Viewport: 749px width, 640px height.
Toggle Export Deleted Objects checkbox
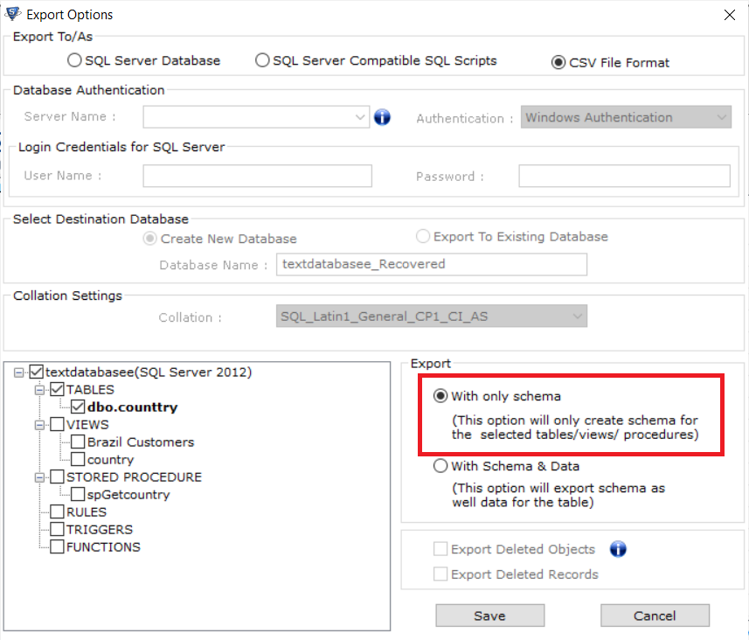(440, 549)
